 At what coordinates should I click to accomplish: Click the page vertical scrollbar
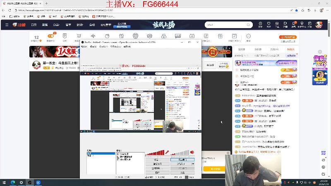[x=329, y=29]
